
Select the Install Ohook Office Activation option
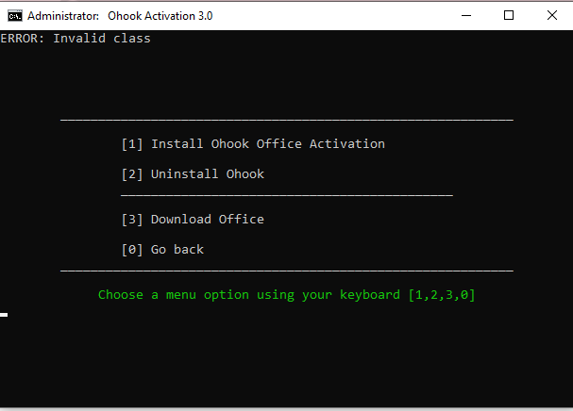[x=253, y=144]
